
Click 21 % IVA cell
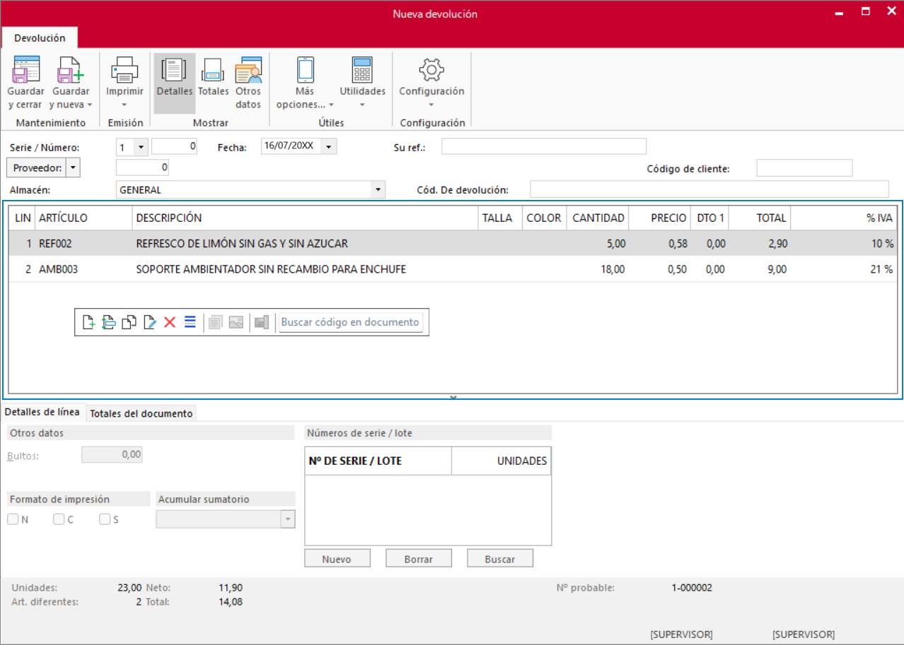844,269
